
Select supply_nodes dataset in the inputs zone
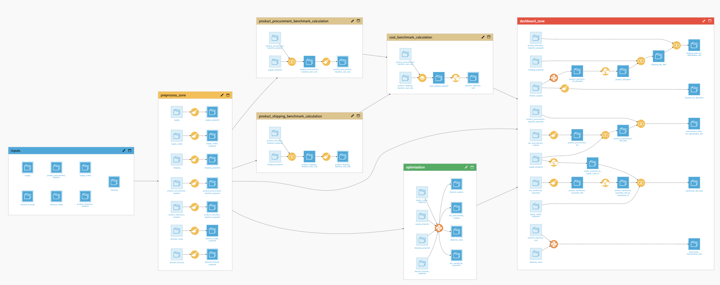point(85,167)
